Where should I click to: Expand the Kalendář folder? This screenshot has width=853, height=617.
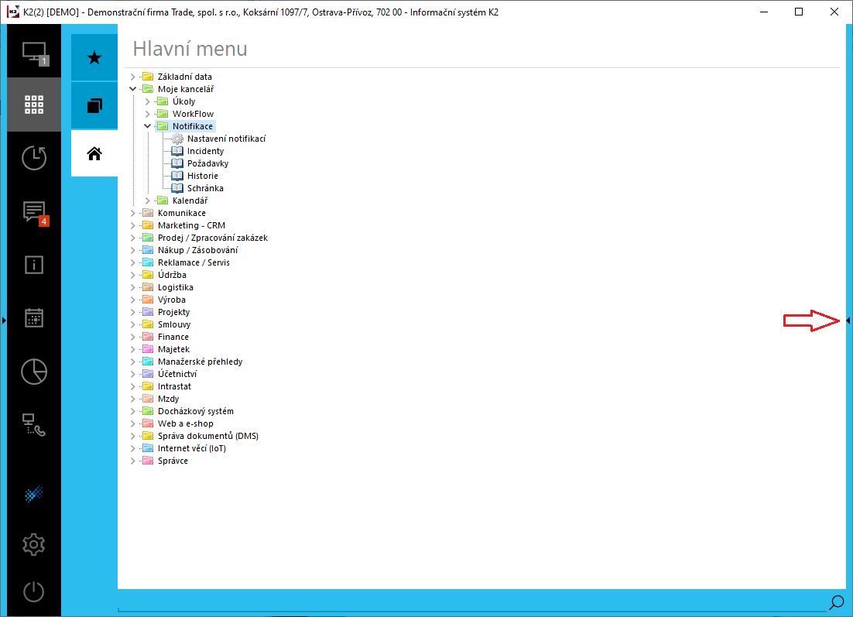click(x=147, y=201)
